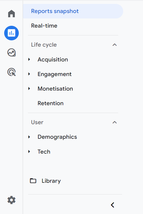Expand the Monetisation triangle arrow

pyautogui.click(x=29, y=89)
